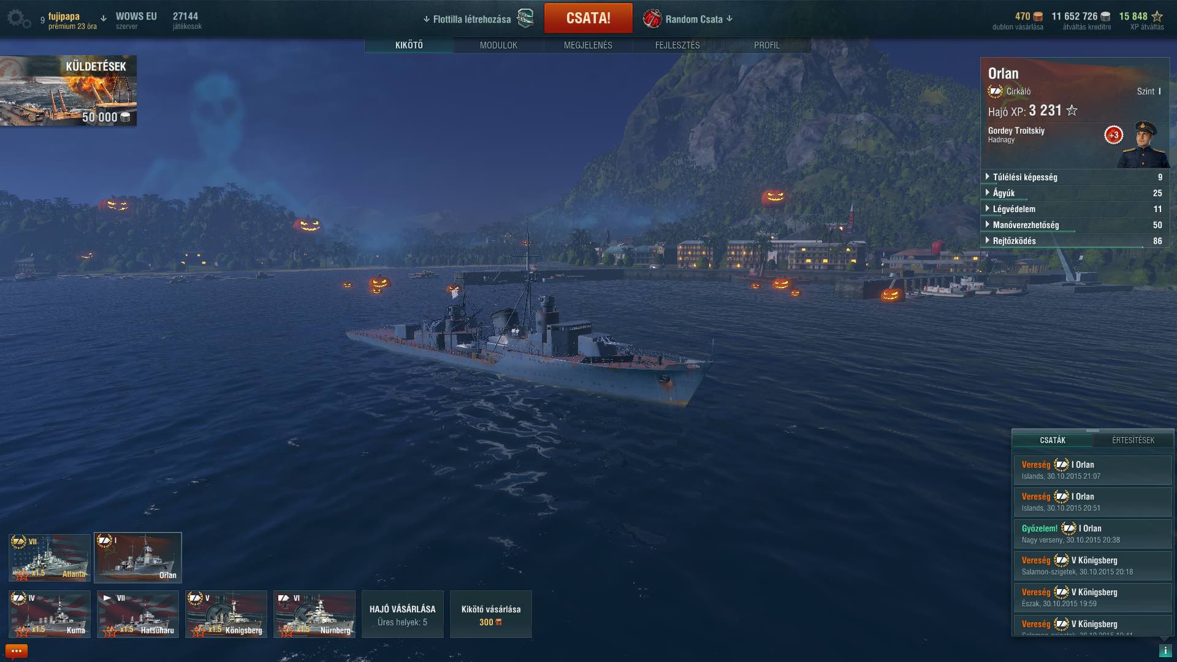Expand the Túlélési képesség stat
The width and height of the screenshot is (1177, 662).
pyautogui.click(x=1075, y=177)
